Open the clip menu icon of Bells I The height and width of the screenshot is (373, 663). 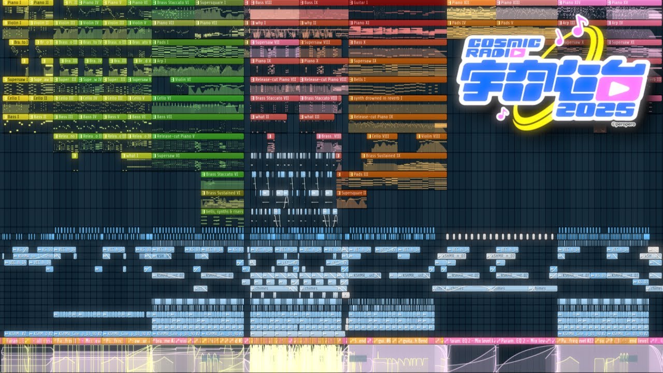(351, 80)
